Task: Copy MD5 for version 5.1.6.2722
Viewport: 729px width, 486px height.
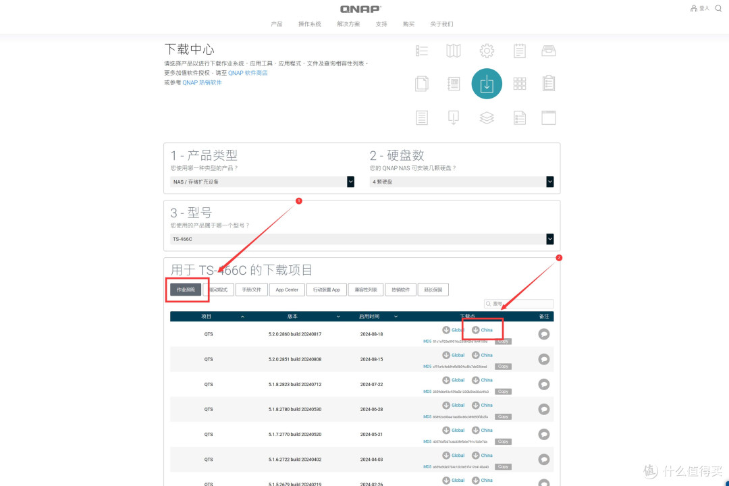Action: (503, 467)
